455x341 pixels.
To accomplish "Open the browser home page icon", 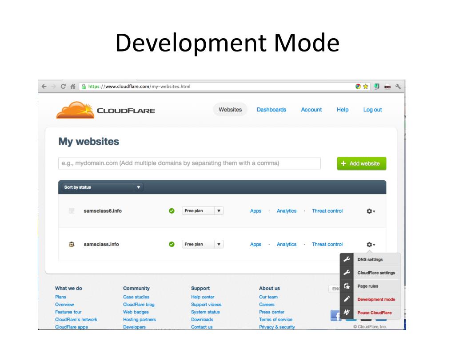I will click(73, 87).
